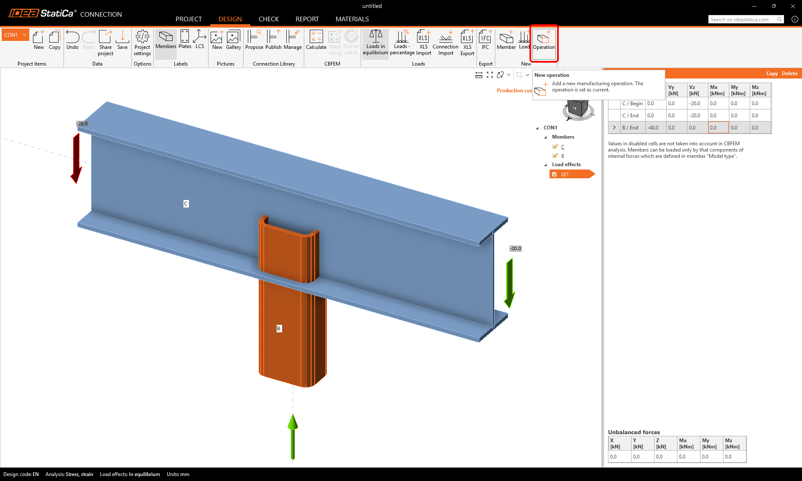Open Project settings
The height and width of the screenshot is (481, 802).
tap(142, 42)
